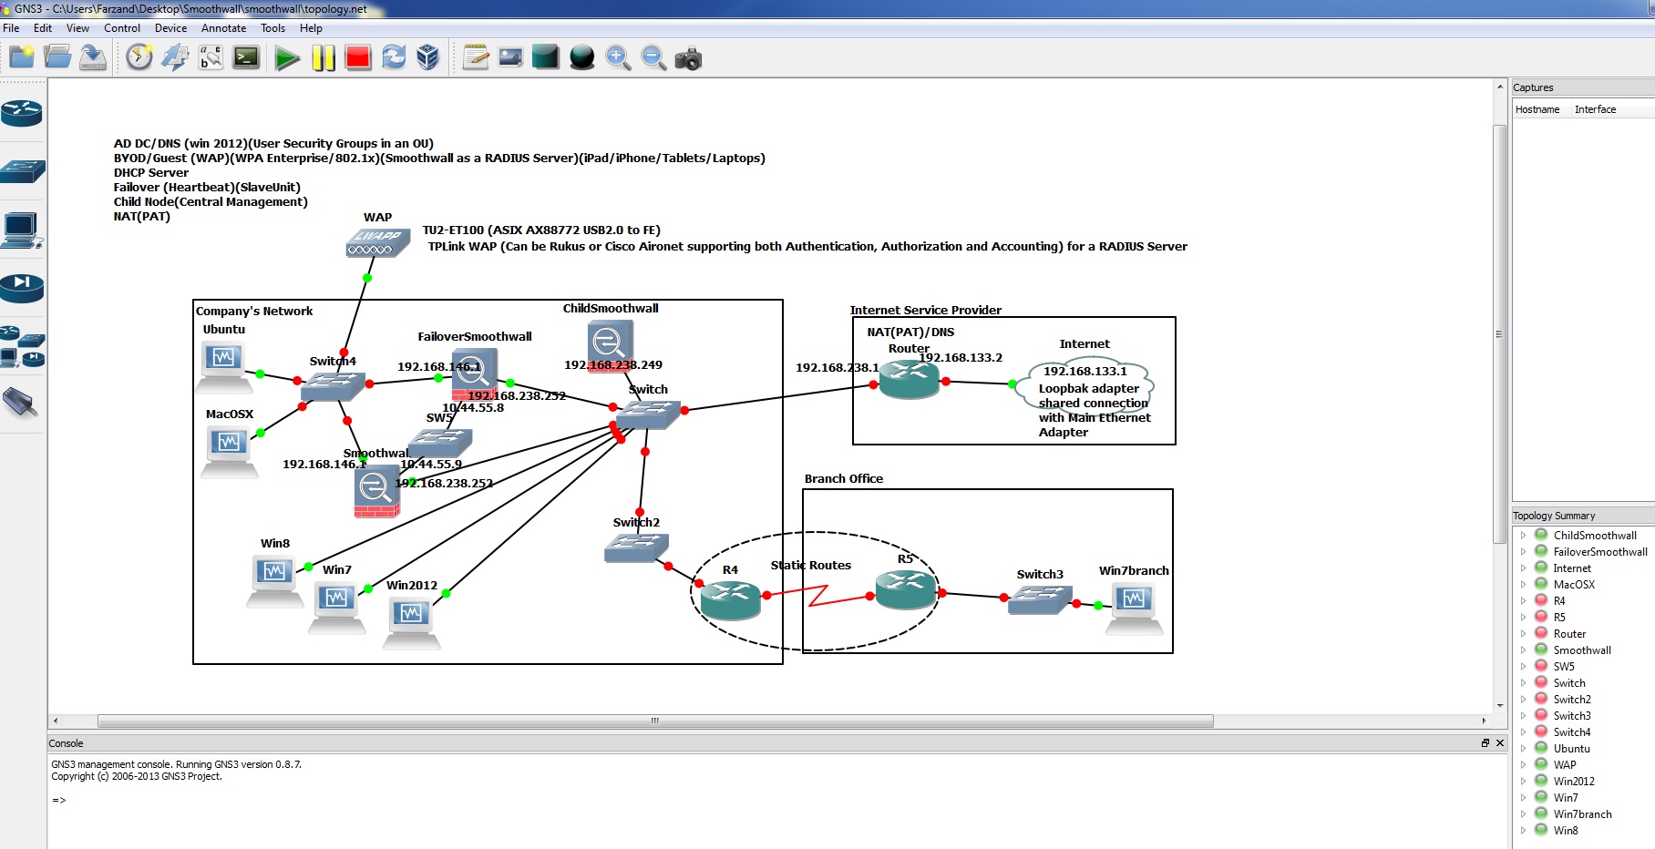Image resolution: width=1655 pixels, height=849 pixels.
Task: Expand the Router node in Topology Summary
Action: [1523, 634]
